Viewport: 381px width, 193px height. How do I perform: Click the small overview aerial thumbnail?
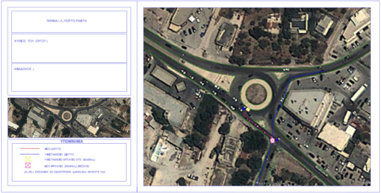pyautogui.click(x=69, y=118)
